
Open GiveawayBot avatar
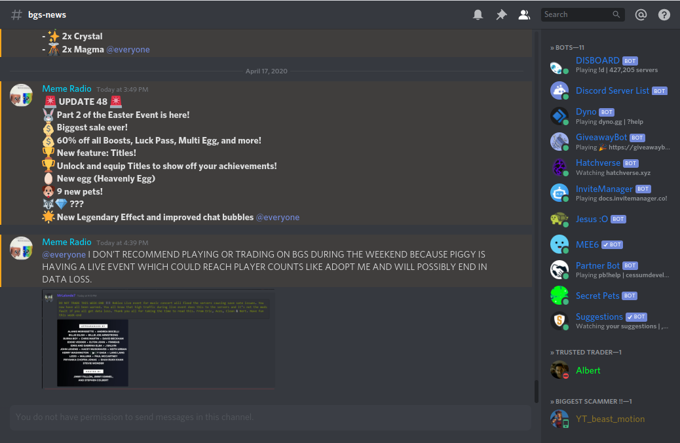[559, 142]
